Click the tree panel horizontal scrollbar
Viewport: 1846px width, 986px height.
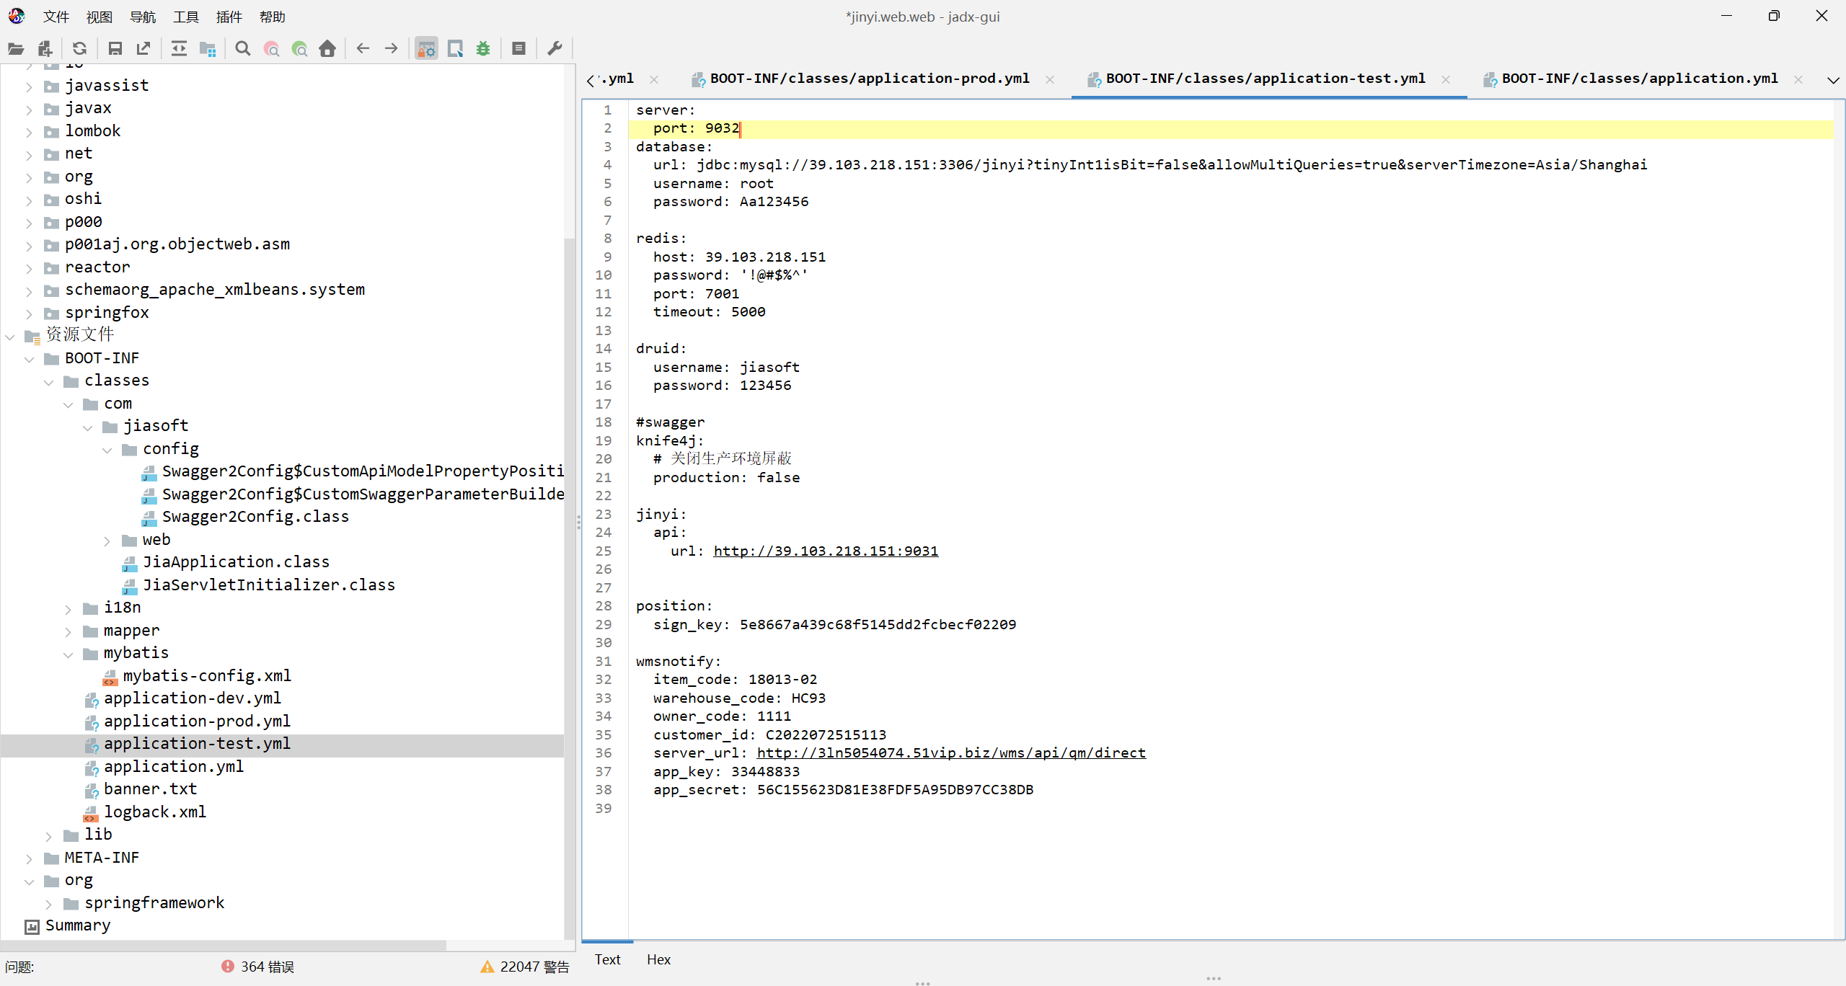click(224, 944)
